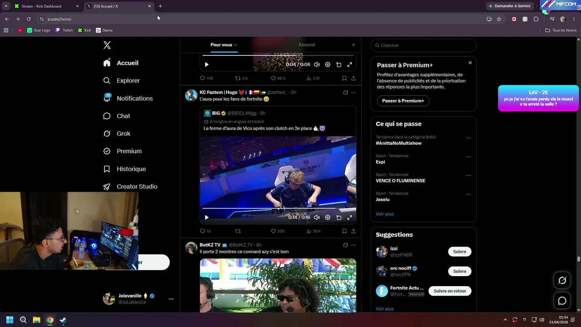Open the floating Grok button
Image resolution: width=581 pixels, height=327 pixels.
562,281
